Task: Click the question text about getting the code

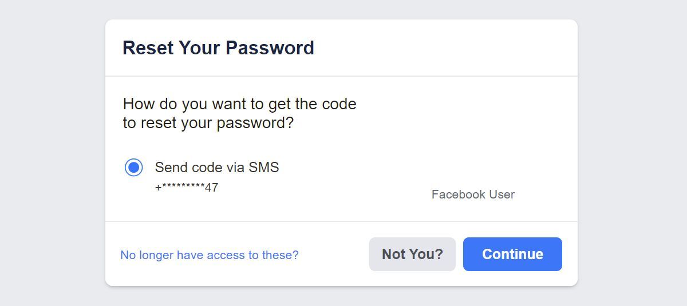Action: coord(239,105)
